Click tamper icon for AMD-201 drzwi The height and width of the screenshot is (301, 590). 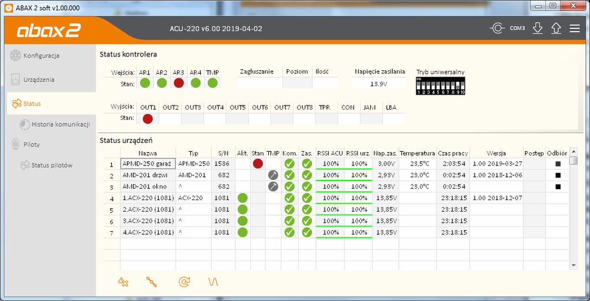(273, 175)
